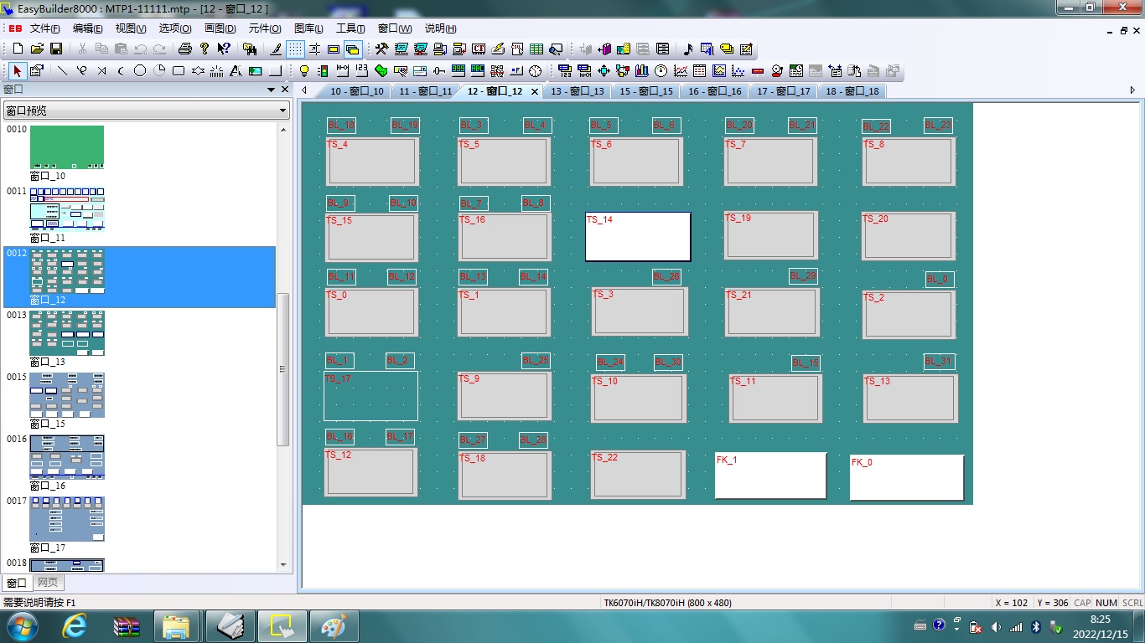Open the 窗口预览 dropdown list
The width and height of the screenshot is (1145, 643).
point(282,111)
